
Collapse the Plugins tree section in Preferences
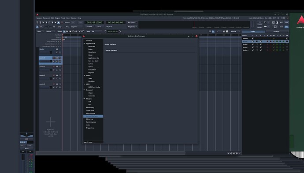pos(84,99)
